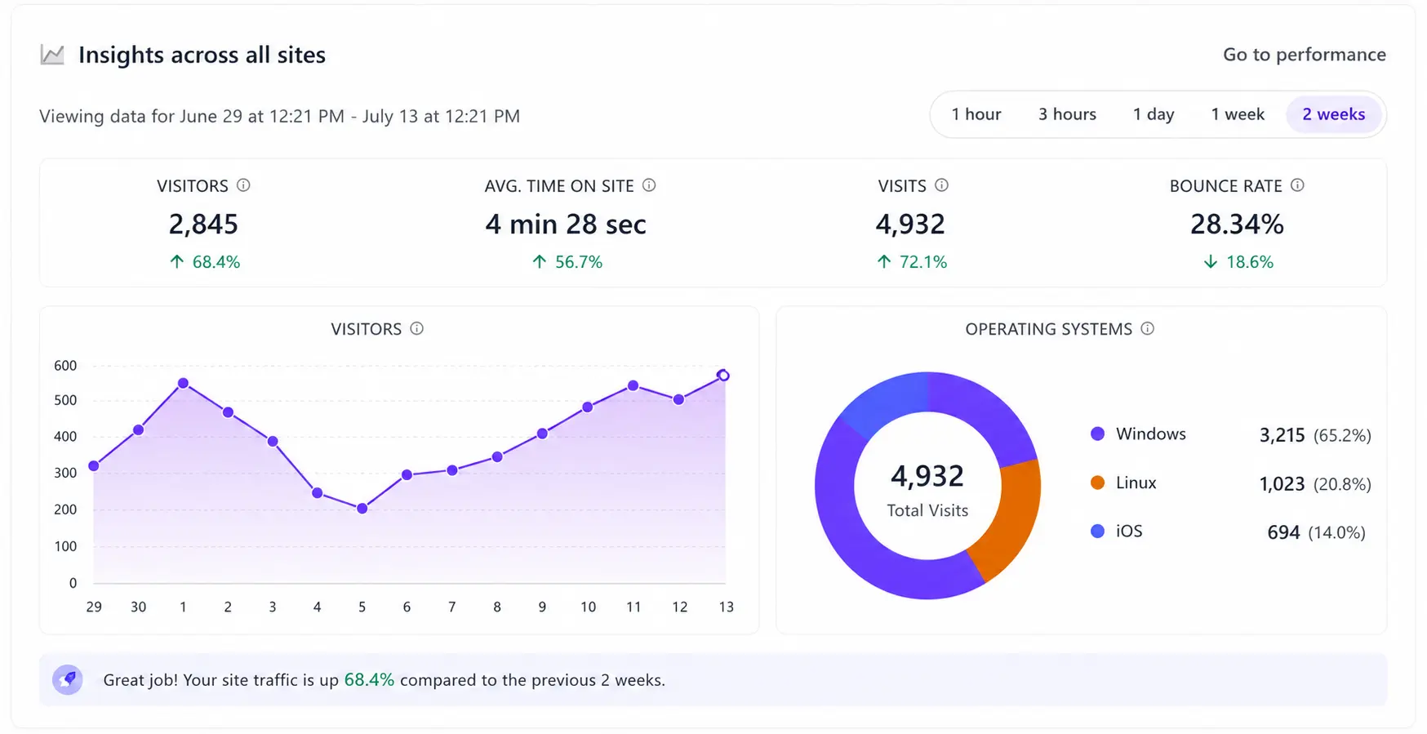Viewport: 1427px width, 734px height.
Task: Click the chart data point for July 1
Action: point(183,383)
